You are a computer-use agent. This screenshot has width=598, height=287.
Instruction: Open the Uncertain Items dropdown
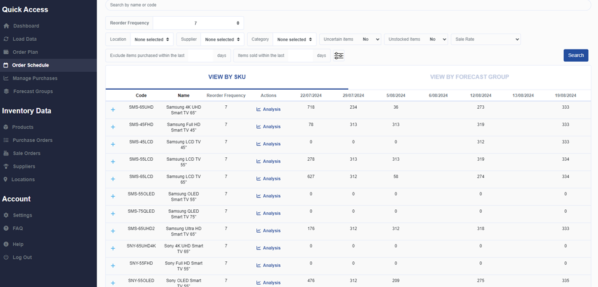(x=370, y=39)
